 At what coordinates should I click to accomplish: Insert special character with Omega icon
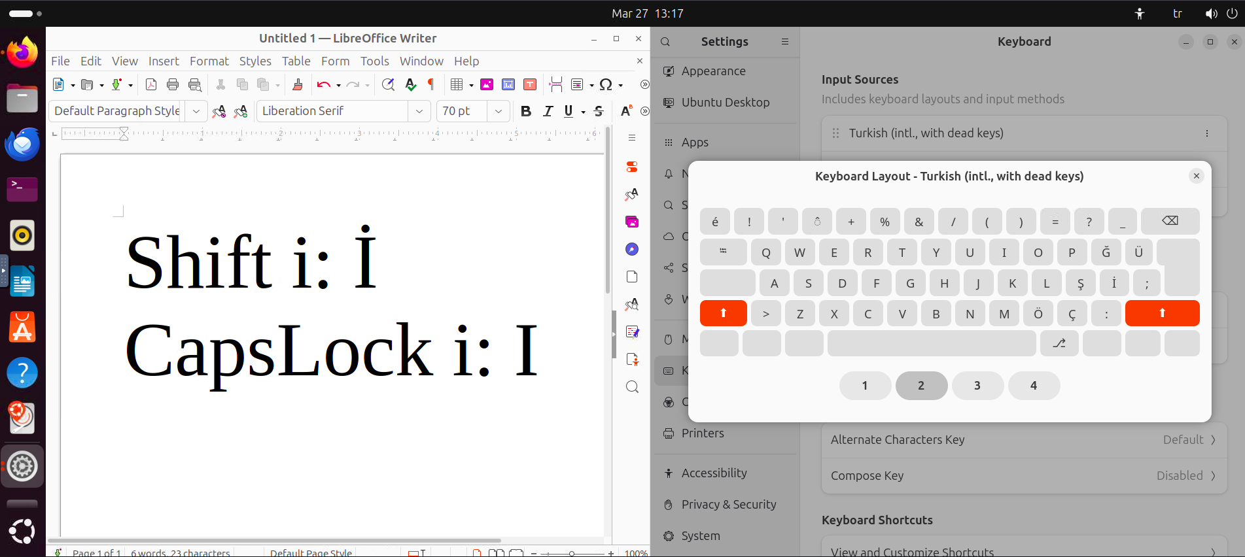(606, 84)
